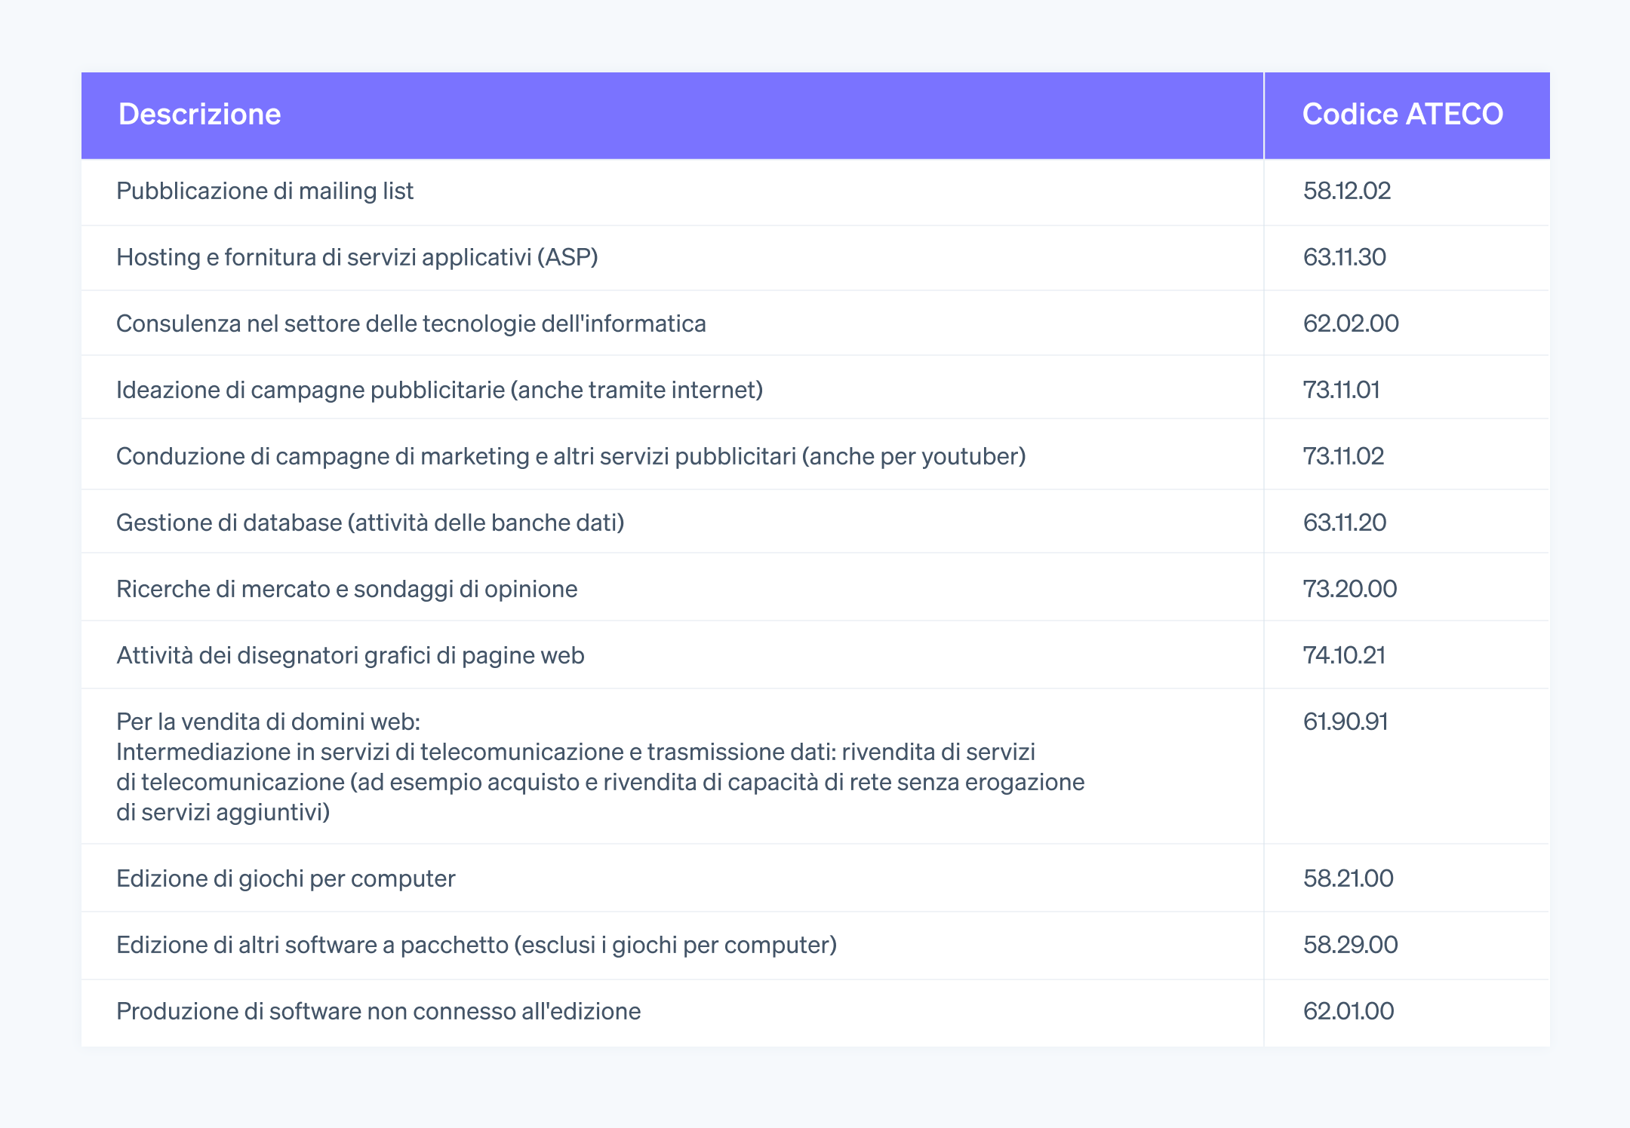1630x1128 pixels.
Task: Click ATECO code 61.90.91
Action: [1346, 722]
